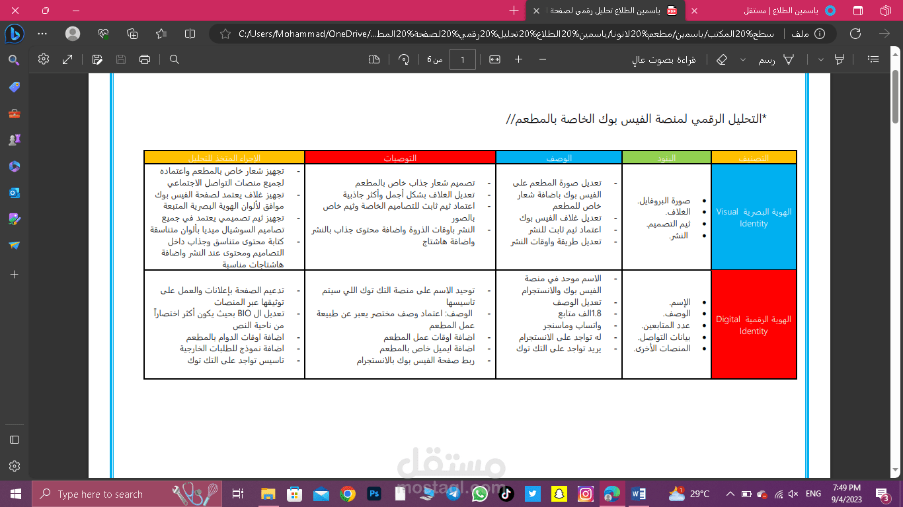
Task: Open the PDF table of contents
Action: coord(873,59)
